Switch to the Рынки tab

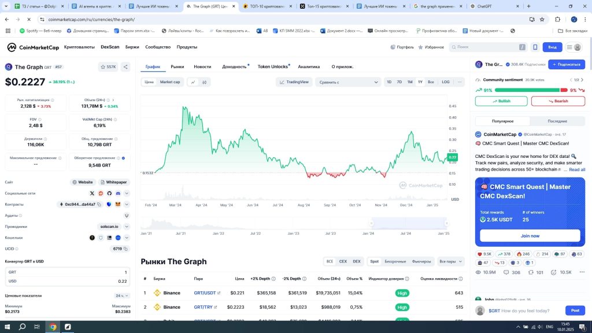pos(177,67)
